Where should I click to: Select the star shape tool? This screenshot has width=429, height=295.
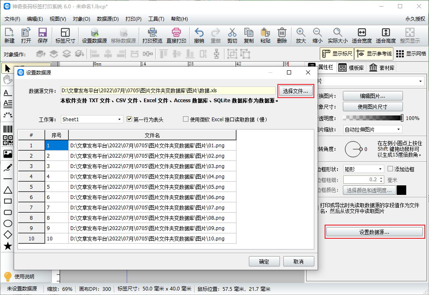(7, 246)
